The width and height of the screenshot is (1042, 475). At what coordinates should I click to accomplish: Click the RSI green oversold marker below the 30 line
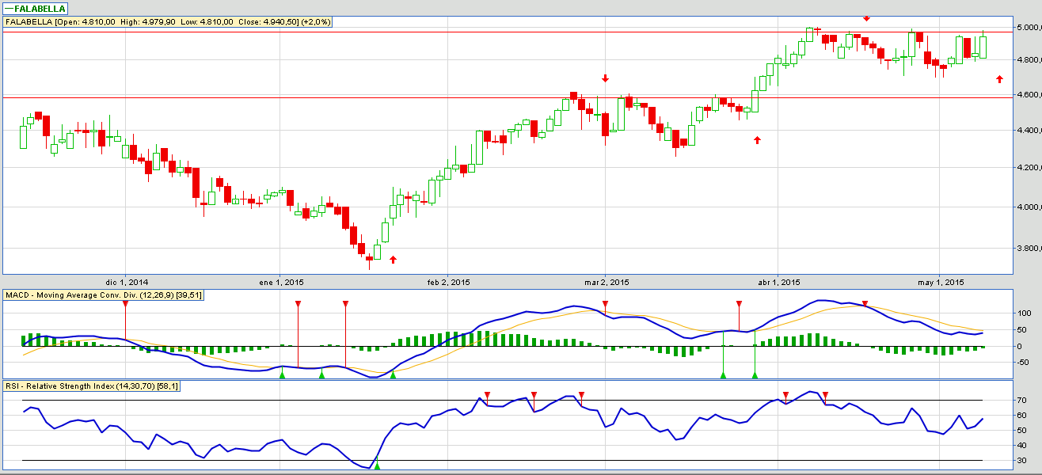tap(377, 465)
